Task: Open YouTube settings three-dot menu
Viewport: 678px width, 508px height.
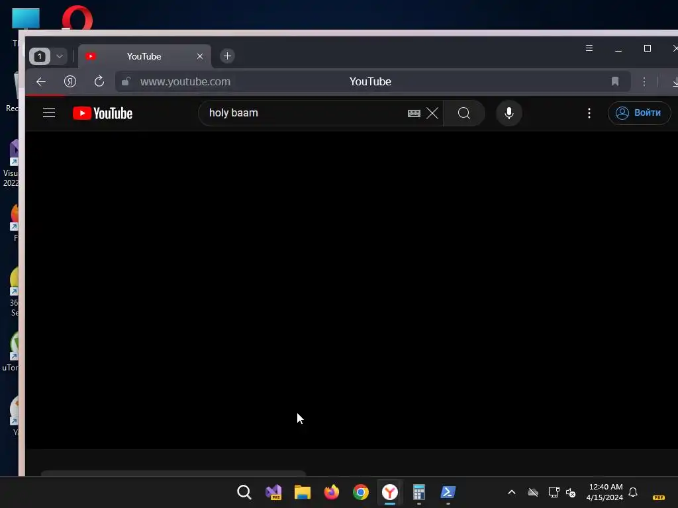Action: tap(589, 113)
